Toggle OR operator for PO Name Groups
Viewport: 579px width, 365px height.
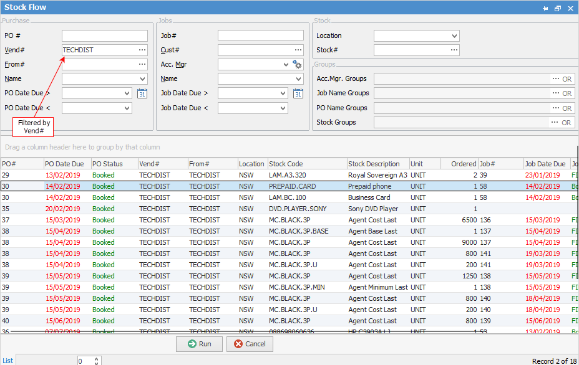pyautogui.click(x=567, y=108)
